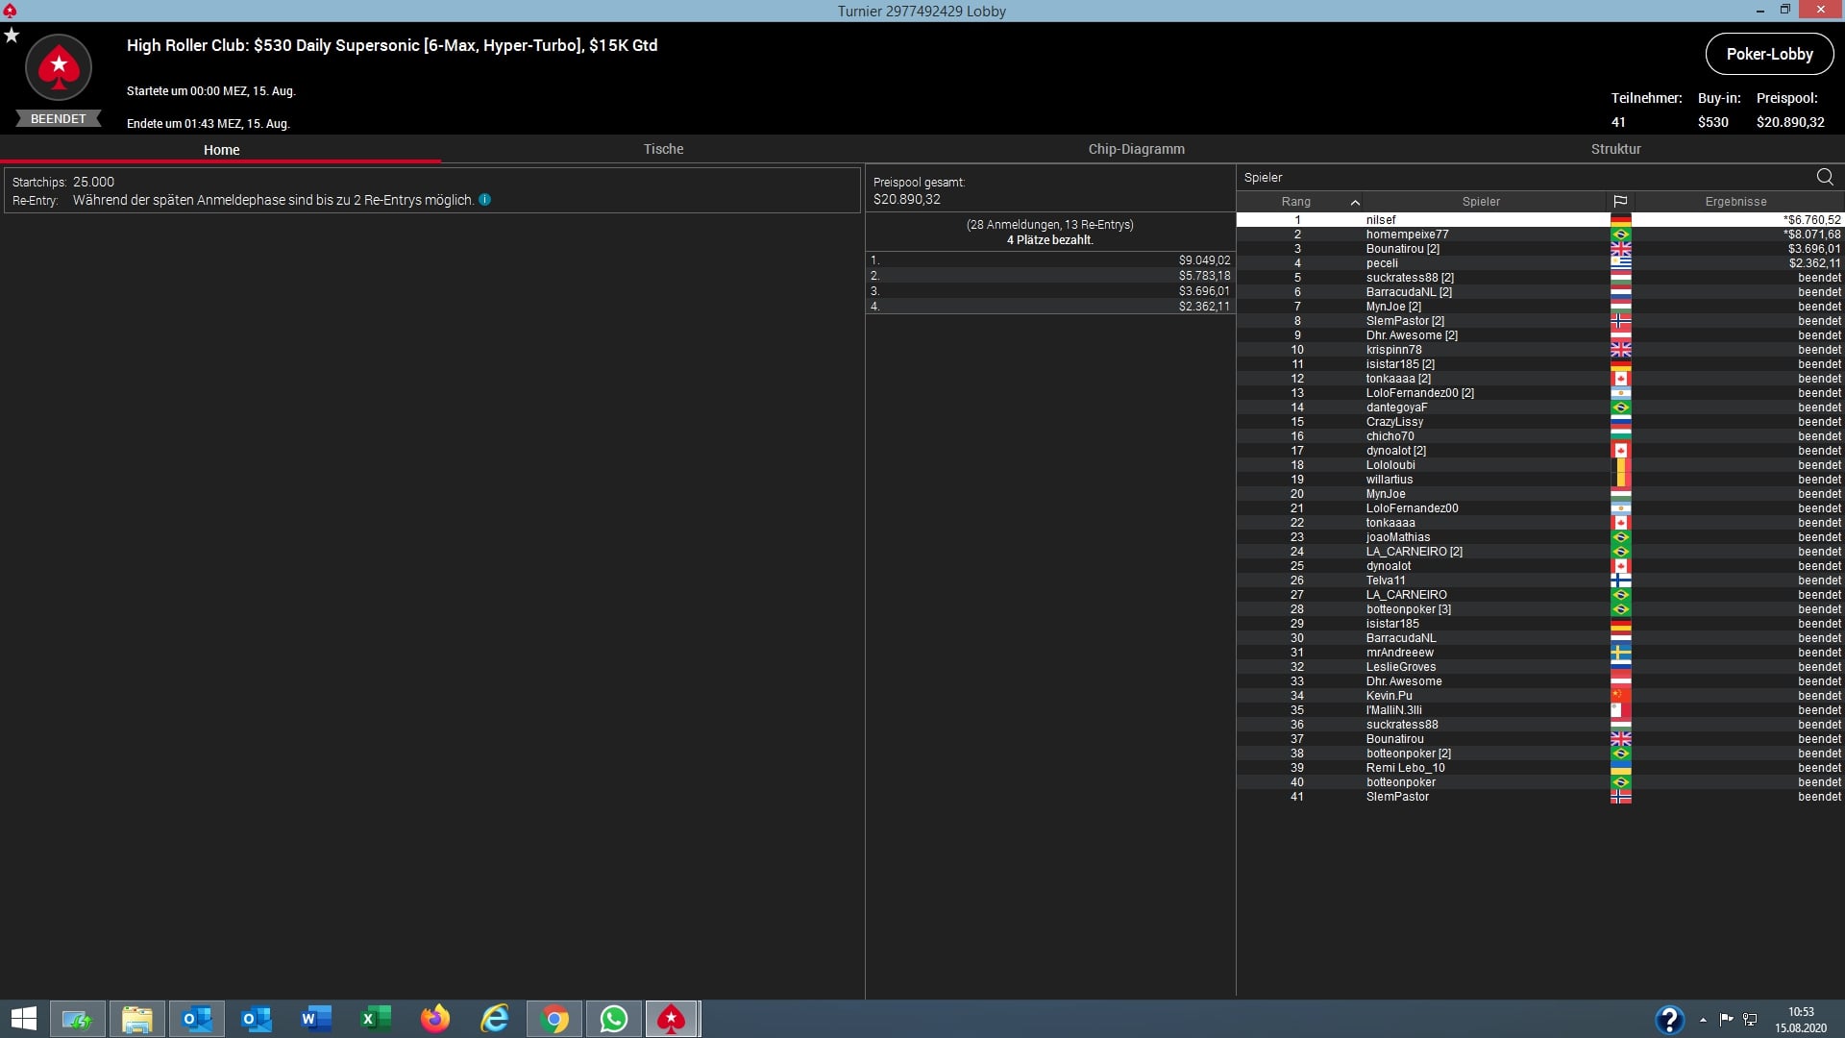Sort players by Rang column arrow
This screenshot has height=1038, width=1845.
click(1355, 202)
